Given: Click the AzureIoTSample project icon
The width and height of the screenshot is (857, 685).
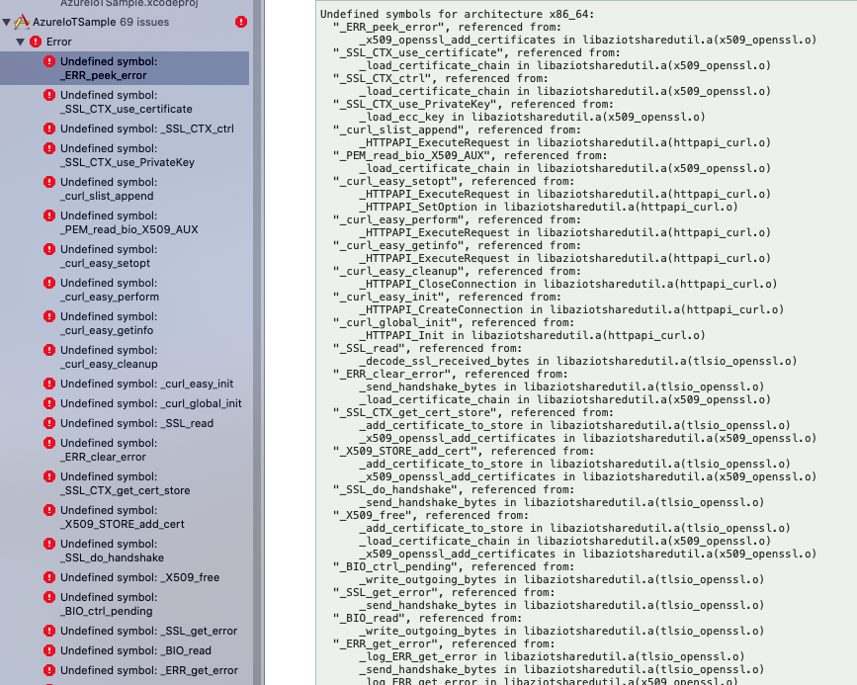Looking at the screenshot, I should point(24,20).
